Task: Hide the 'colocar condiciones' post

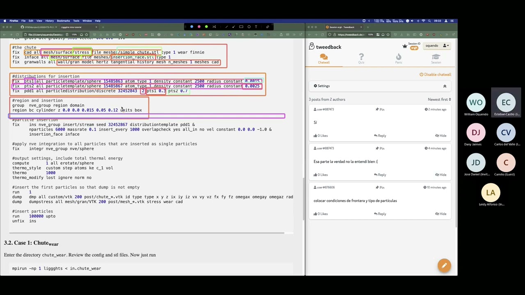Action: click(x=441, y=214)
